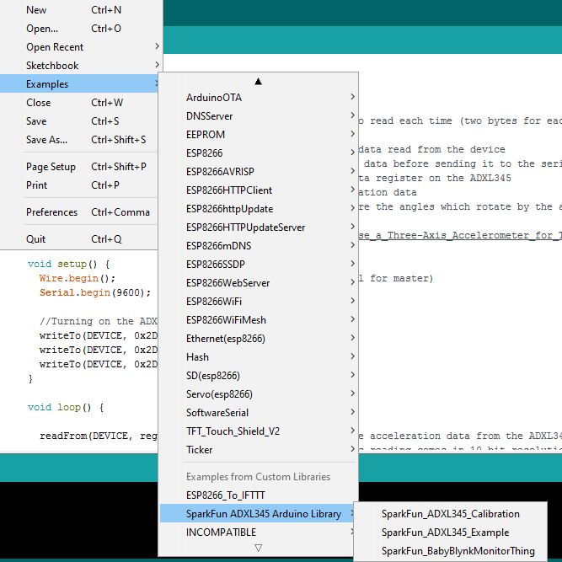Select ESP8266WebServer examples
This screenshot has width=562, height=562.
(258, 283)
